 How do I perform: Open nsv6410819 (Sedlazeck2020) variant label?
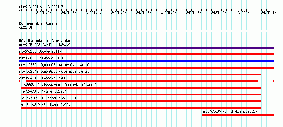[45, 105]
